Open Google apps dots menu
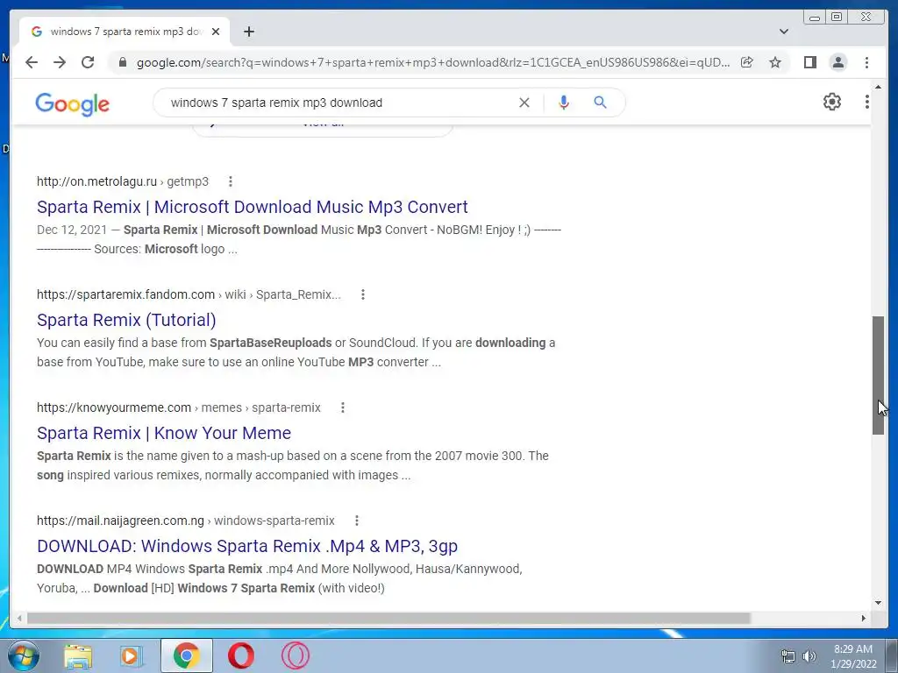The image size is (898, 673). [x=866, y=102]
